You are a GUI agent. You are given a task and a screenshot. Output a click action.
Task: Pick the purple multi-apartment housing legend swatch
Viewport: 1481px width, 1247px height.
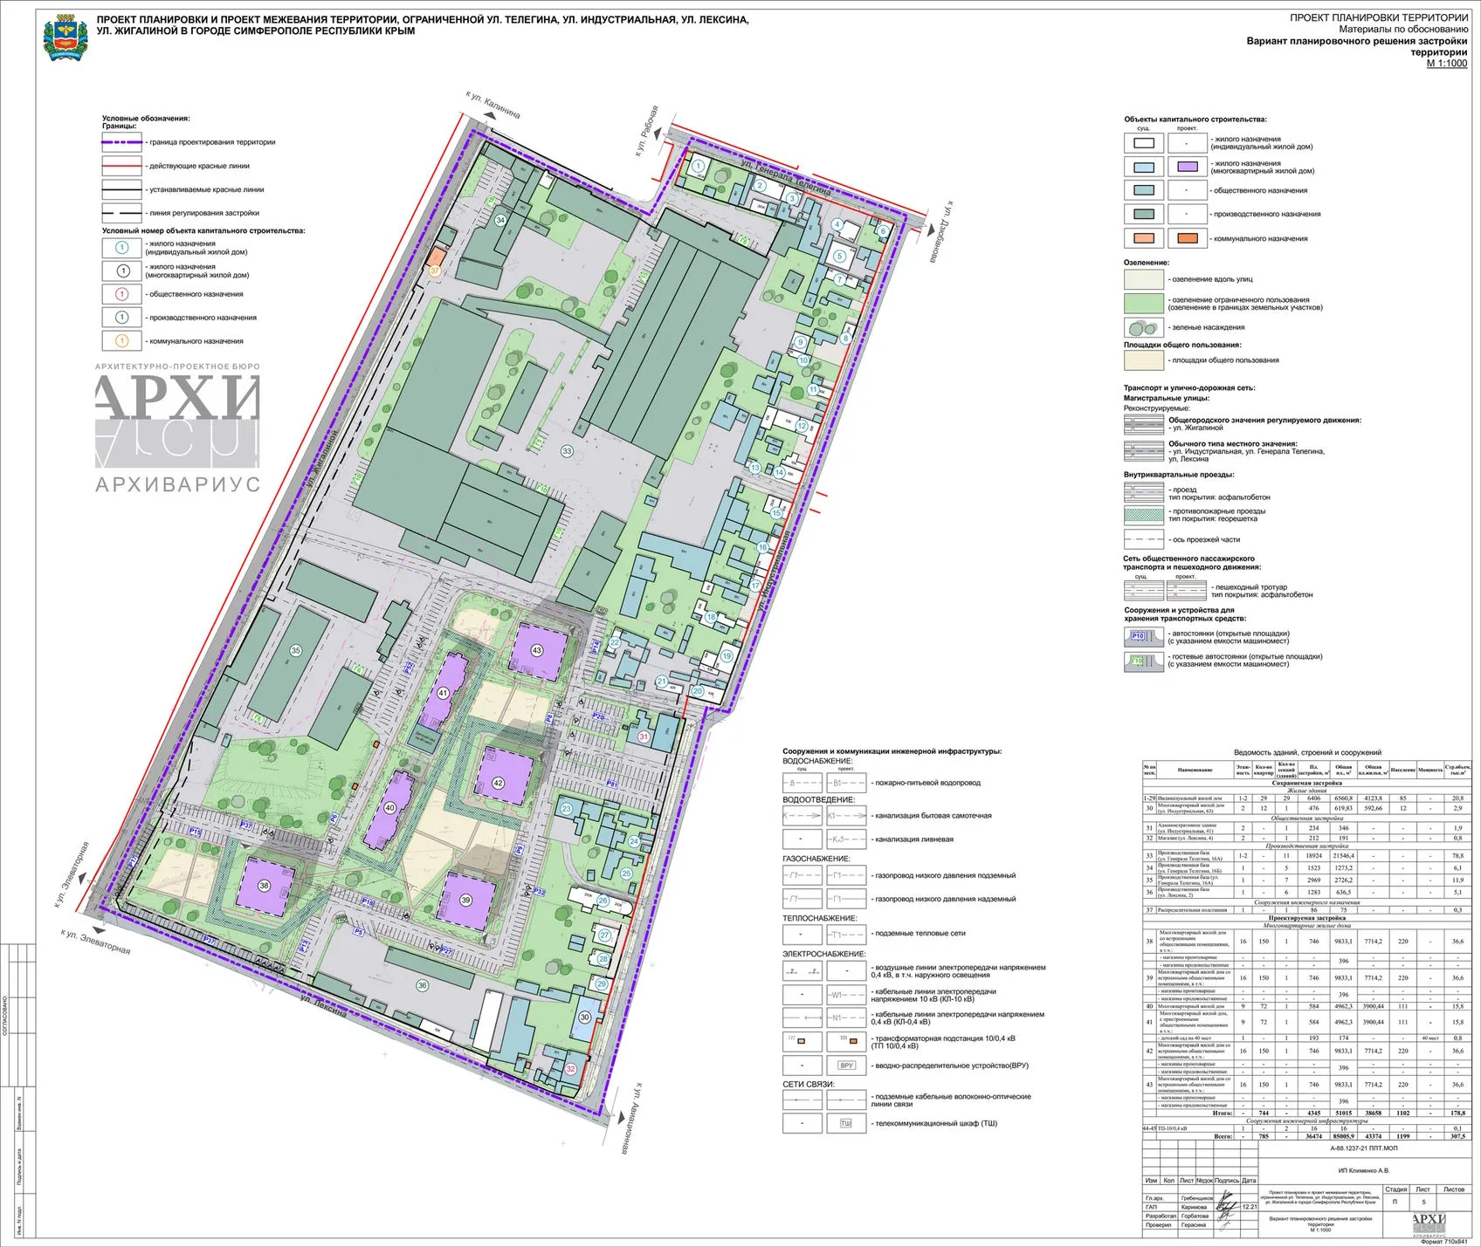coord(1186,168)
